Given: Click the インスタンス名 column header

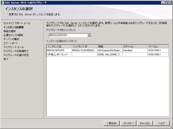Looking at the screenshot, I should tap(59, 46).
